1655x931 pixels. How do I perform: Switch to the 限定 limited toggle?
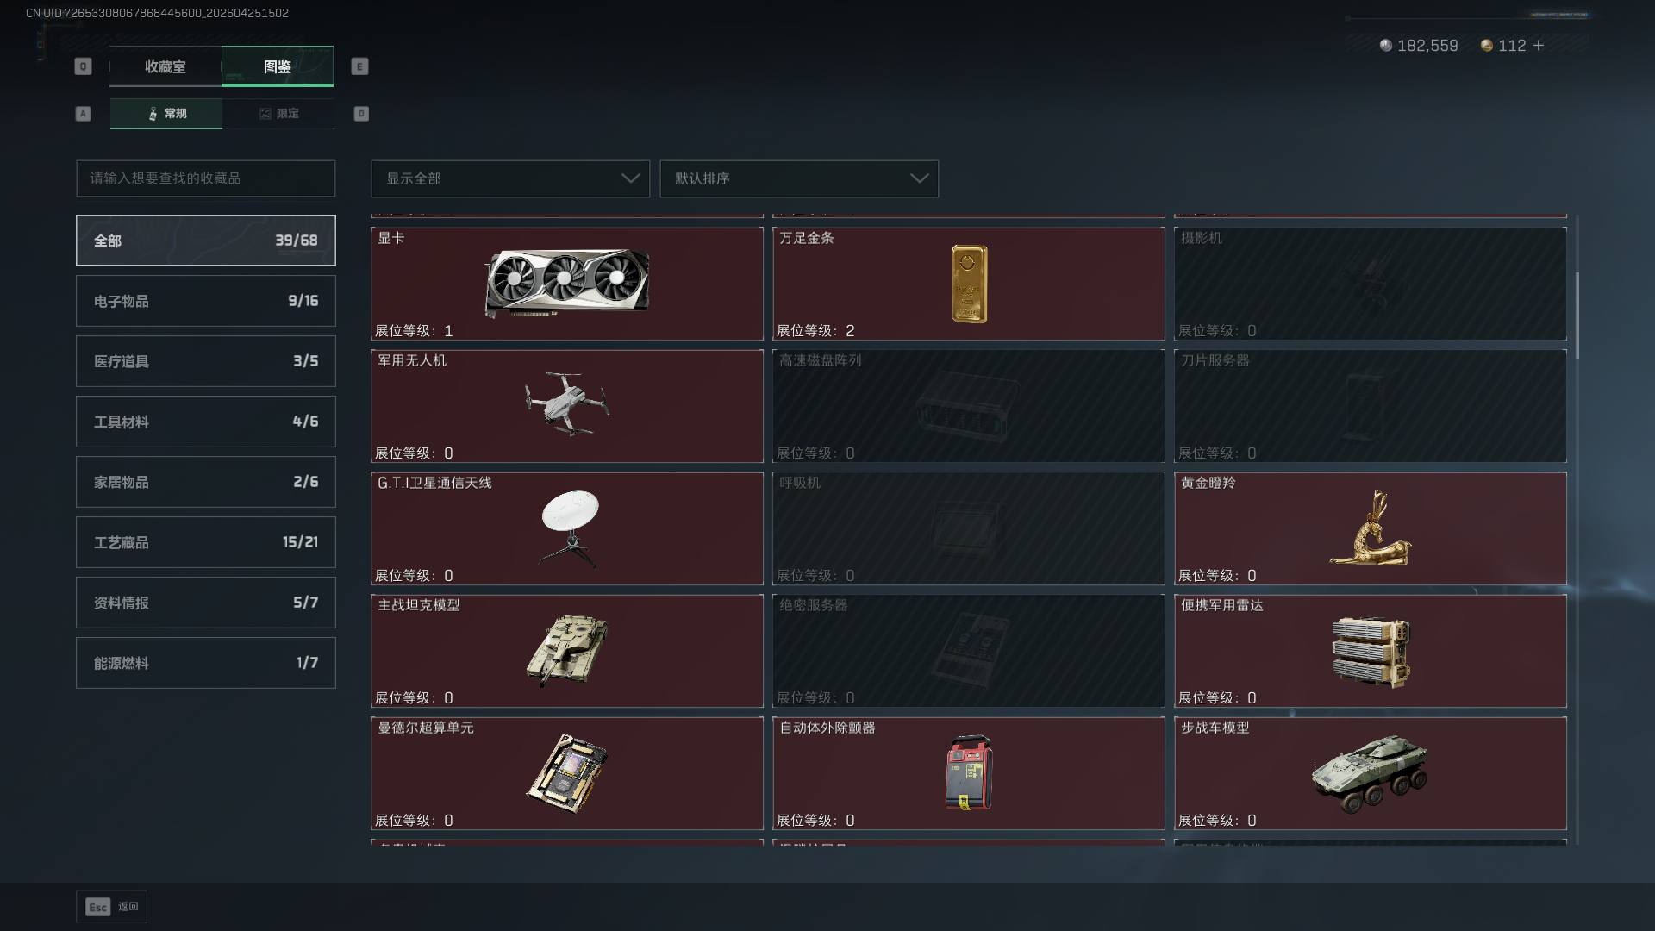pos(278,114)
